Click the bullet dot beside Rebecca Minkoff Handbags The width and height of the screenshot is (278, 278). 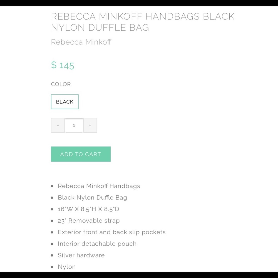52,186
